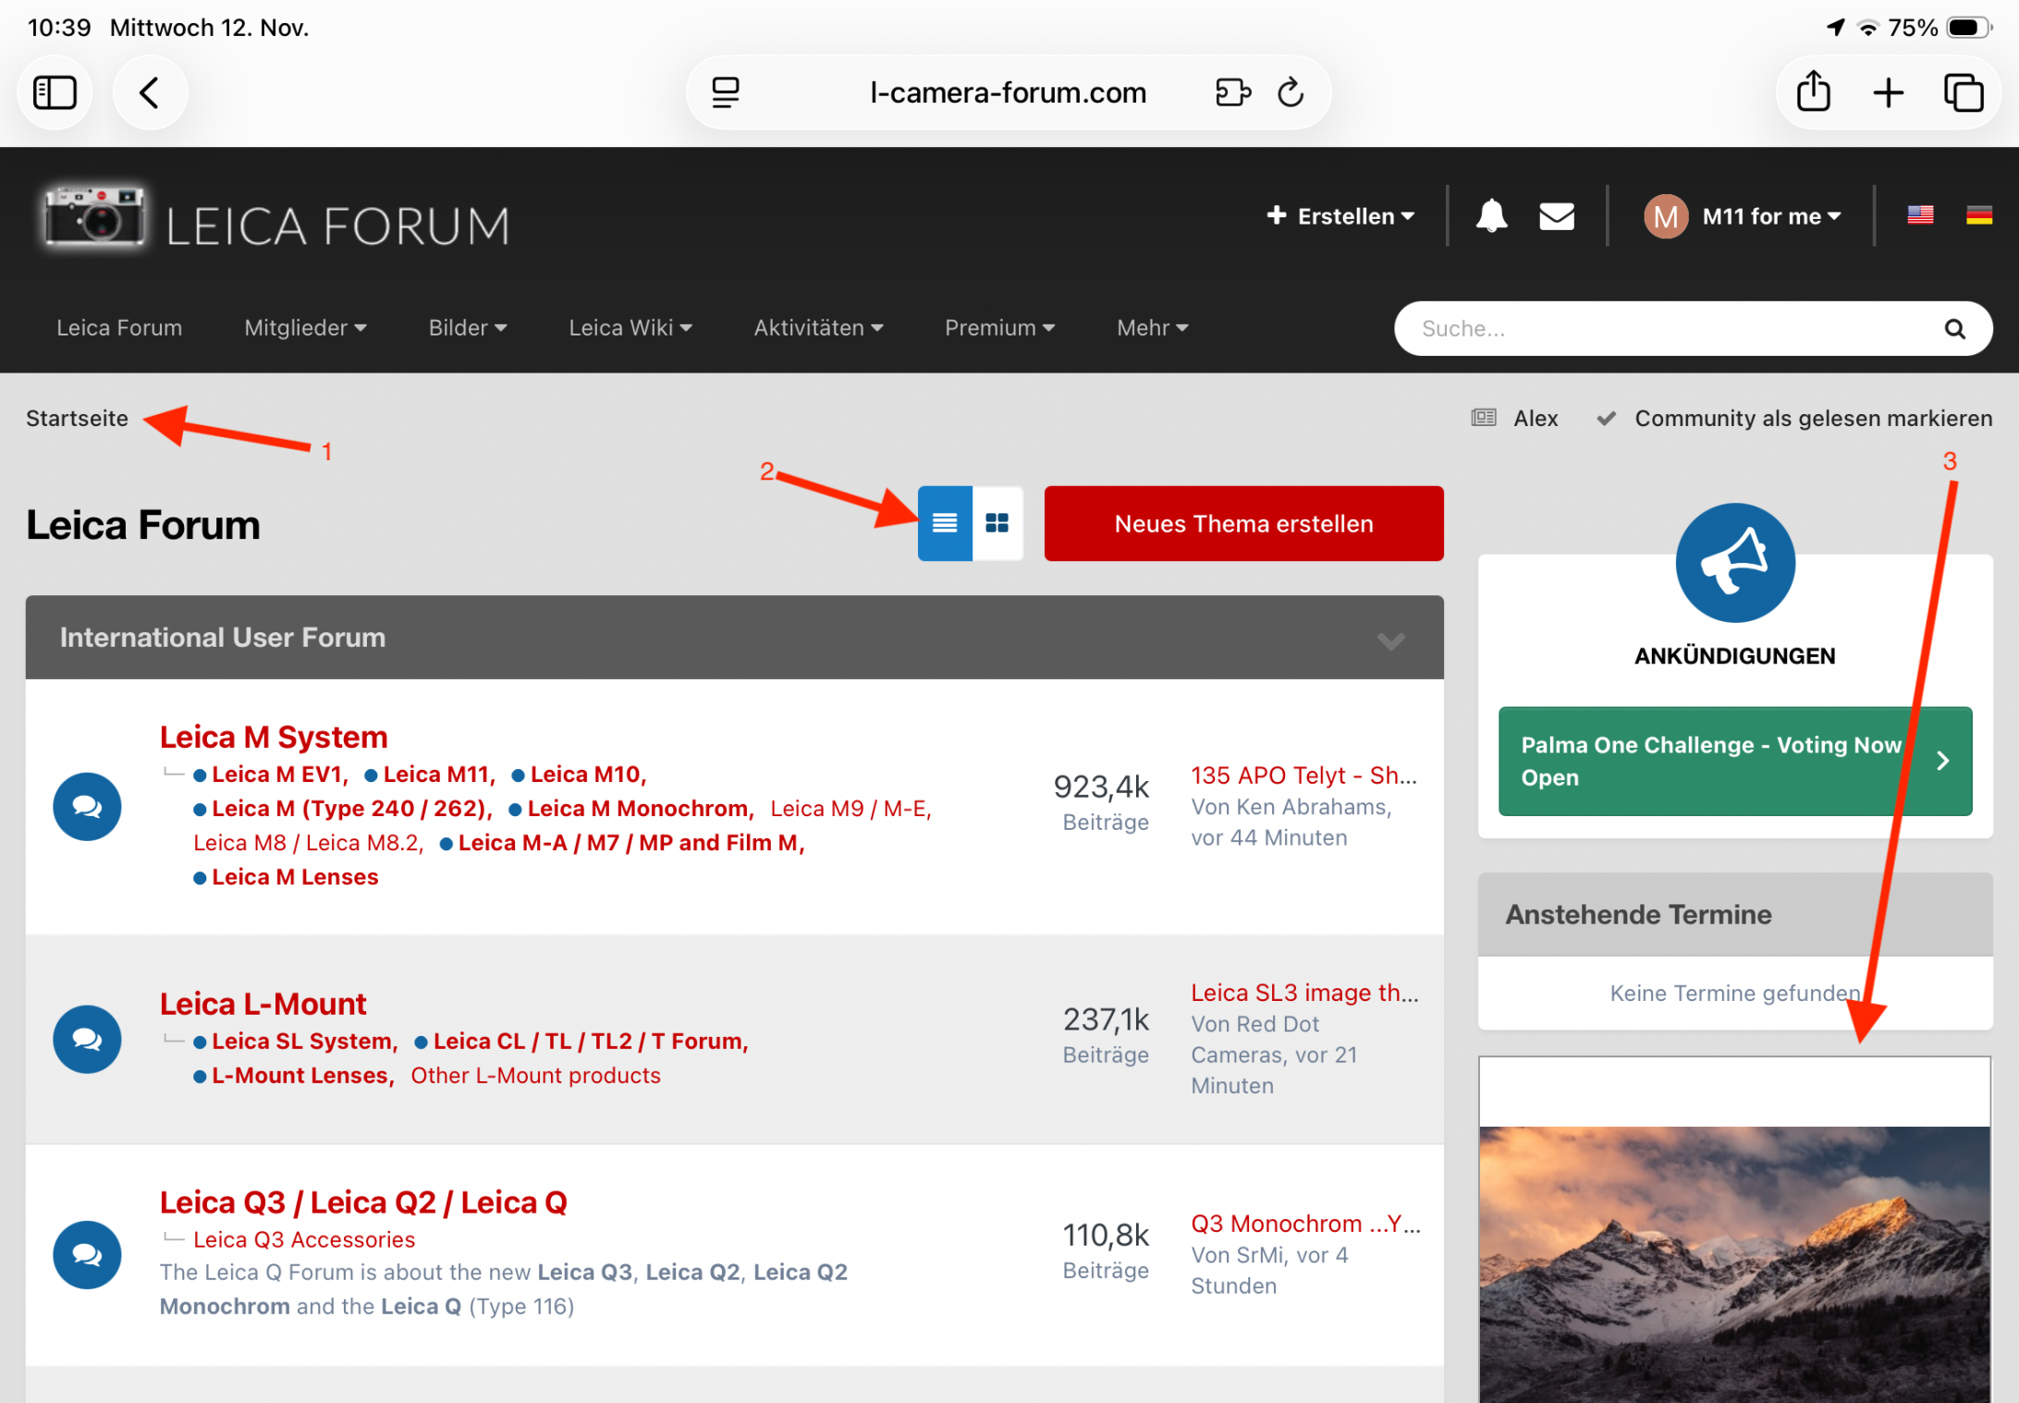The width and height of the screenshot is (2019, 1403).
Task: Open the Leica M System forum icon
Action: pyautogui.click(x=87, y=807)
